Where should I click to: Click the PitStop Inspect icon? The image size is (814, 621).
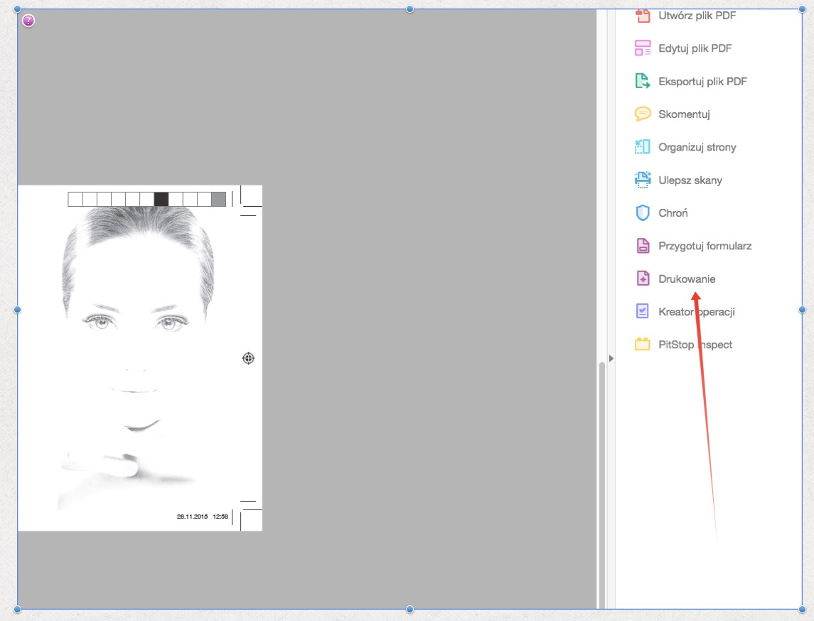[643, 344]
